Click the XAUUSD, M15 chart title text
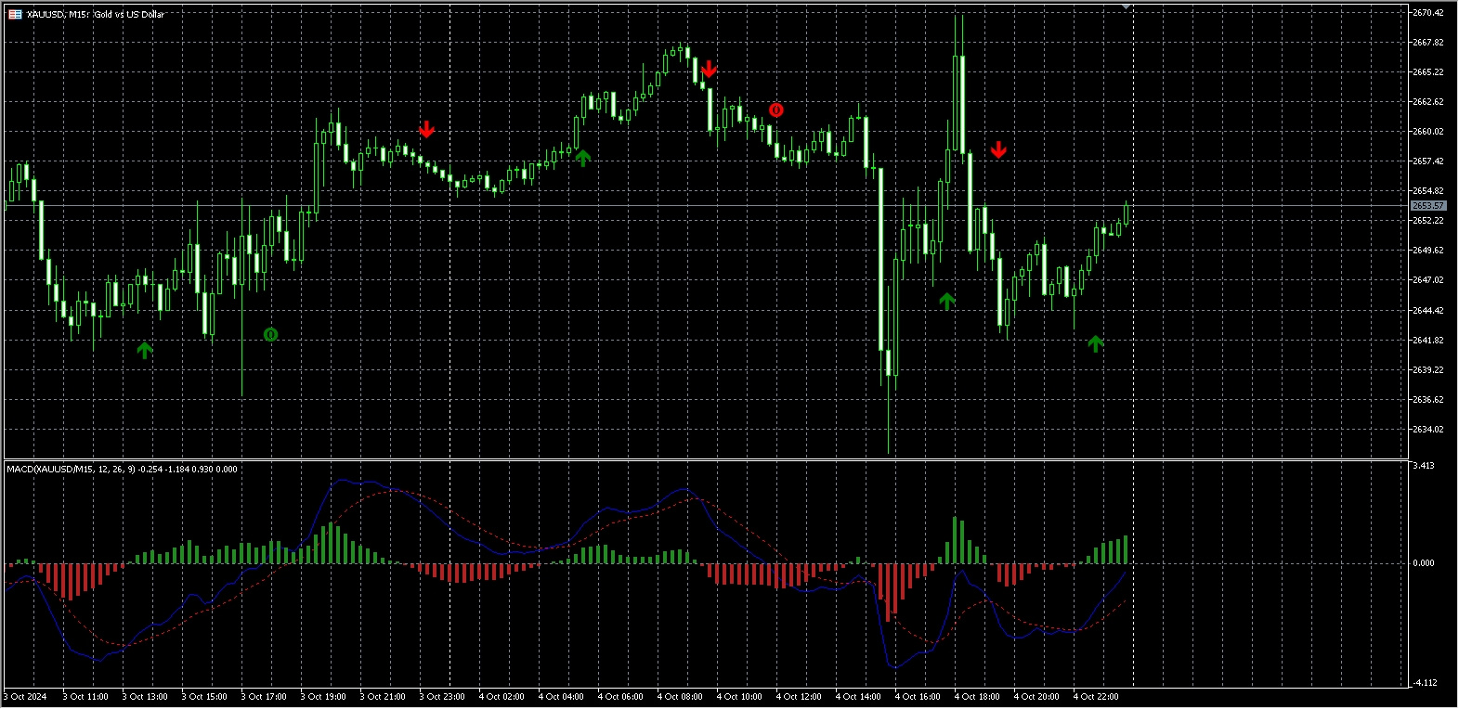The image size is (1459, 709). pos(96,14)
